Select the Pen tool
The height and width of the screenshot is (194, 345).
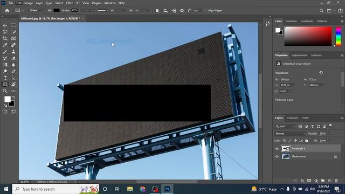click(x=13, y=71)
